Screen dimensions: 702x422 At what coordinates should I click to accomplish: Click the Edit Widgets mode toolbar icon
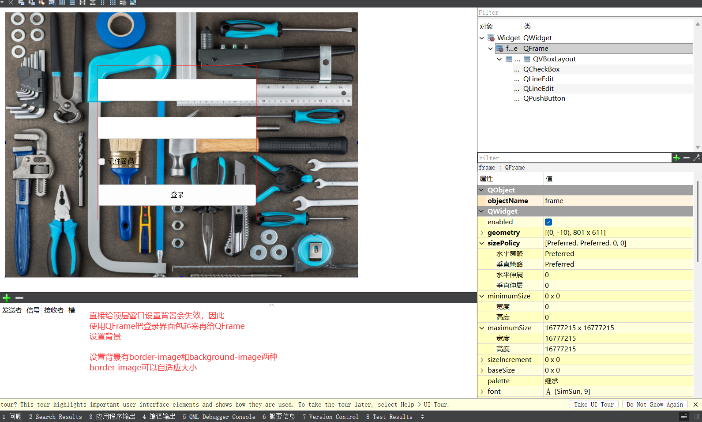point(22,3)
